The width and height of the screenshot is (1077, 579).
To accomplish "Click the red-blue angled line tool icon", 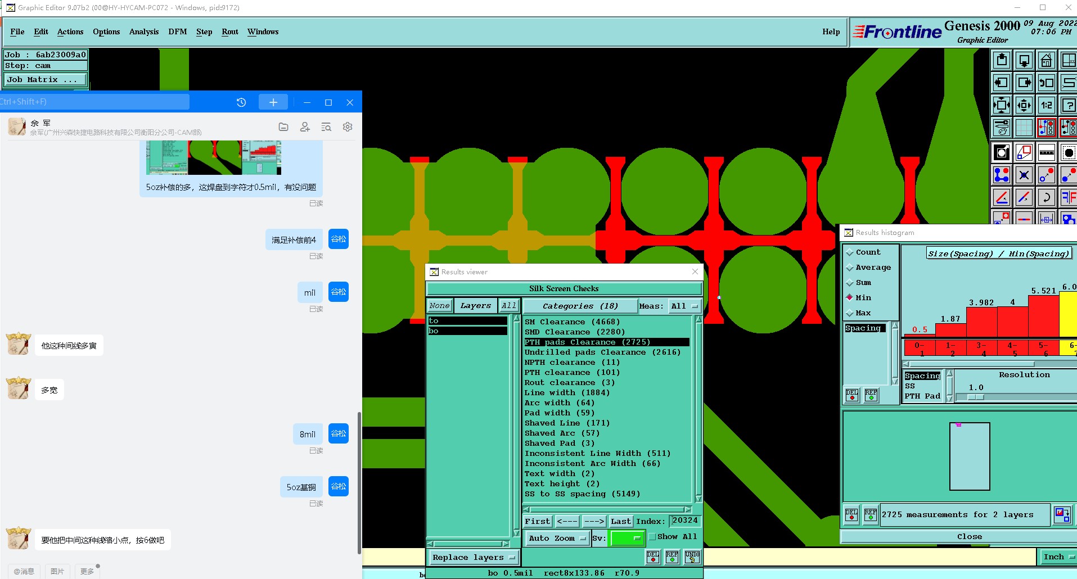I will pyautogui.click(x=1024, y=197).
